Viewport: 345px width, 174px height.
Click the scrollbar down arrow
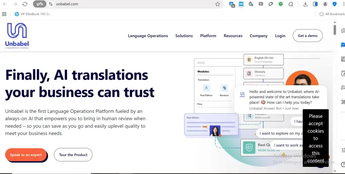click(x=335, y=171)
